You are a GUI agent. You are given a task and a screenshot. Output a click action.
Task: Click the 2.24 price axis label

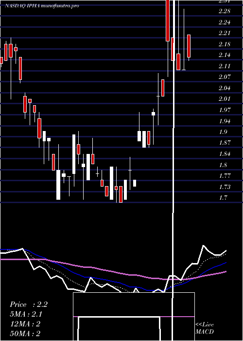click(225, 22)
